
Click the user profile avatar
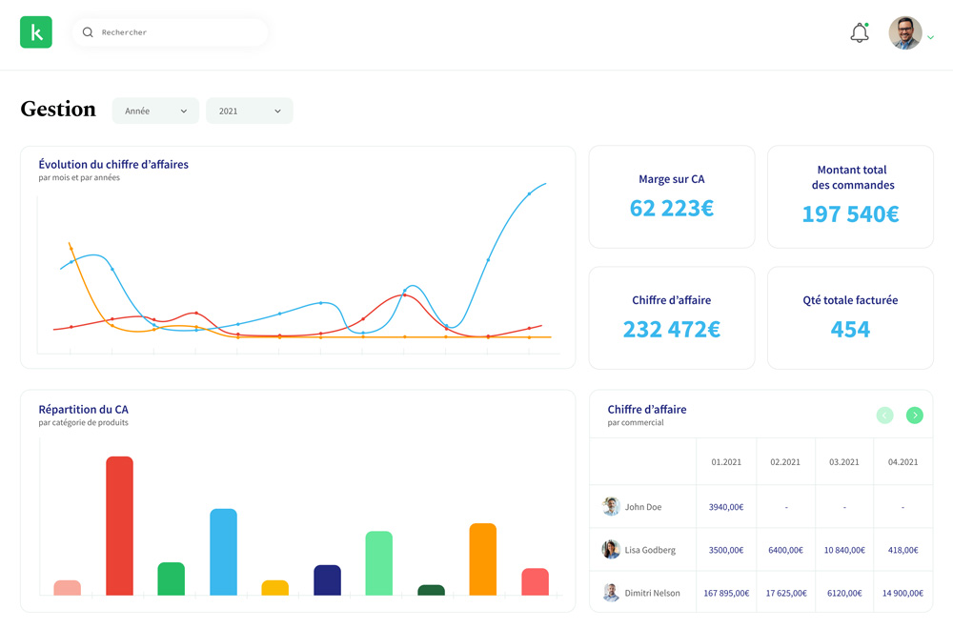tap(904, 32)
